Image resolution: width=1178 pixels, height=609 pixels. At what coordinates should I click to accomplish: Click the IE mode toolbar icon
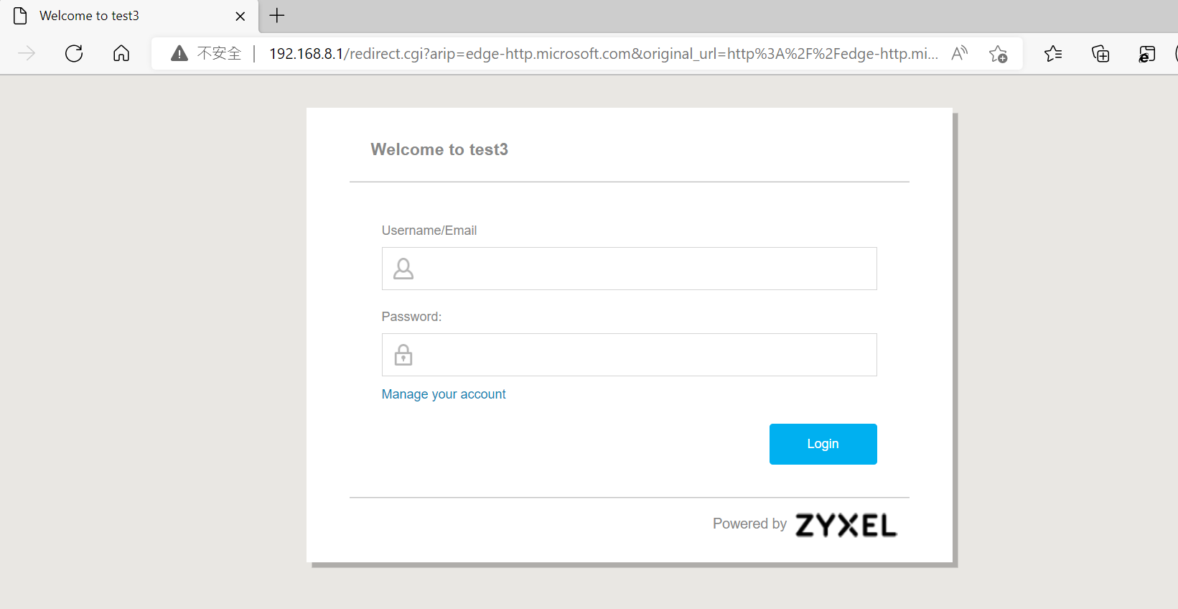pos(1147,54)
